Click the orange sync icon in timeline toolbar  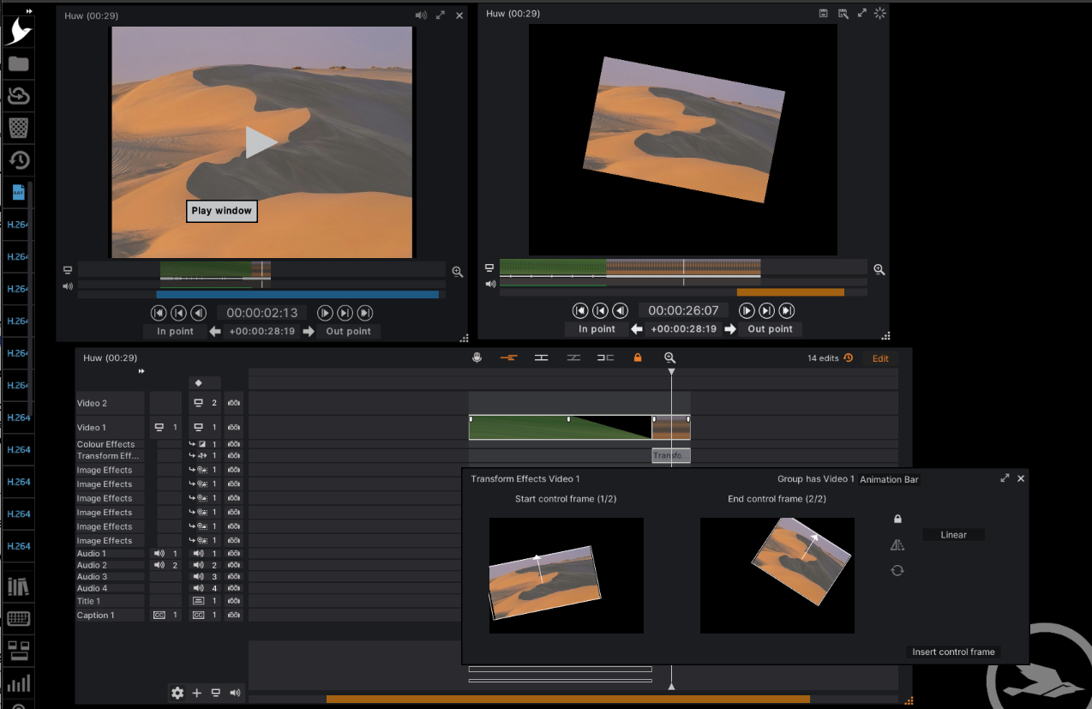(508, 358)
